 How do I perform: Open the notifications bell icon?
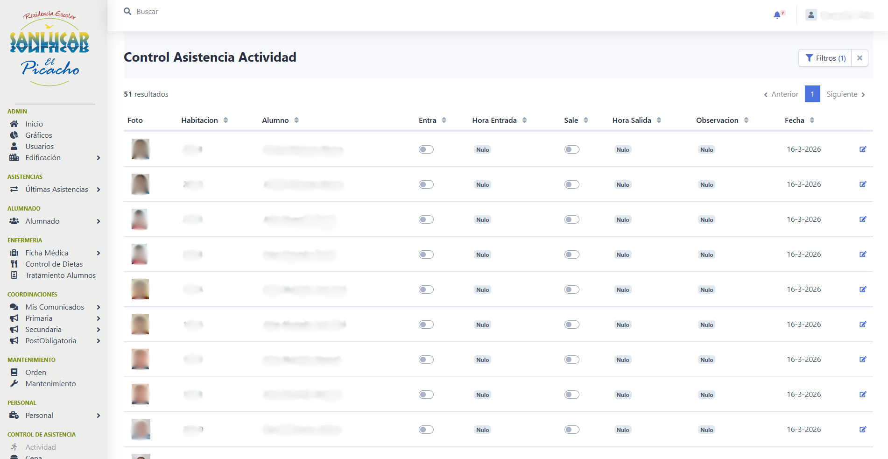click(x=777, y=15)
